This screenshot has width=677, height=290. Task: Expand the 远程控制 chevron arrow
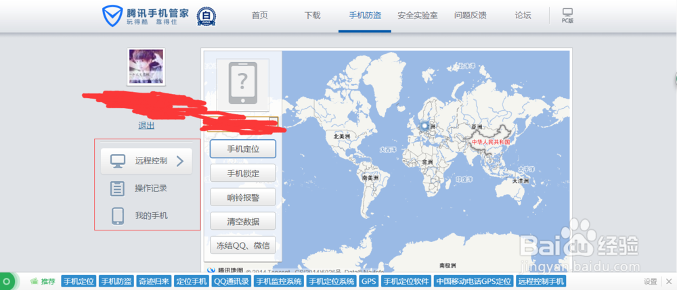click(180, 161)
